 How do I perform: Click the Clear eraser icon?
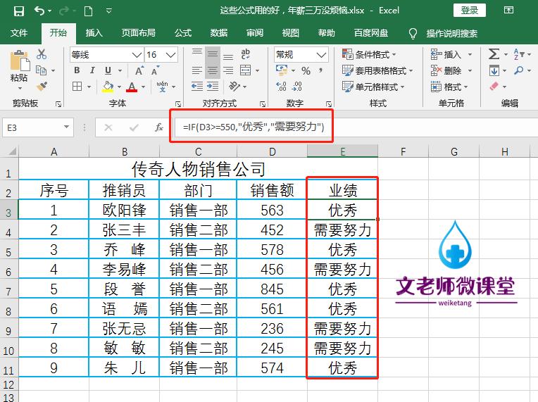[494, 86]
